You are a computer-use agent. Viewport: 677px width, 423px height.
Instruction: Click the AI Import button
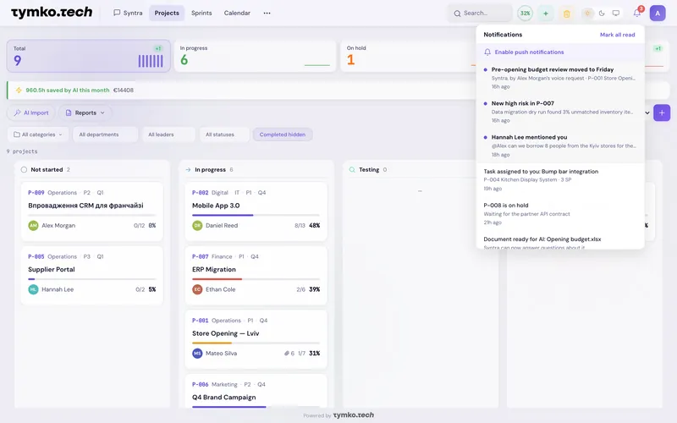31,113
